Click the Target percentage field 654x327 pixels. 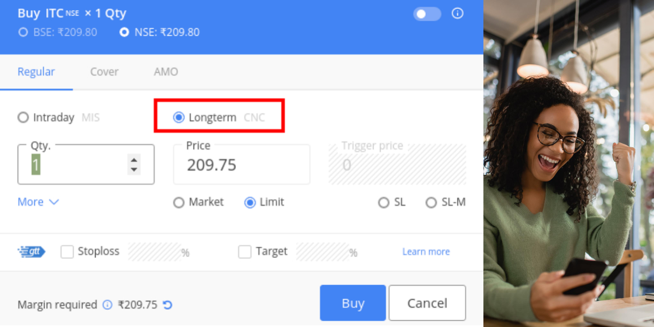click(323, 252)
